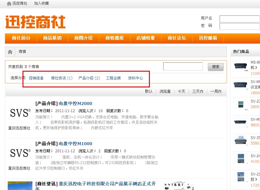The image size is (260, 190).
Task: Click 加入收藏 in the top bar
Action: click(41, 3)
